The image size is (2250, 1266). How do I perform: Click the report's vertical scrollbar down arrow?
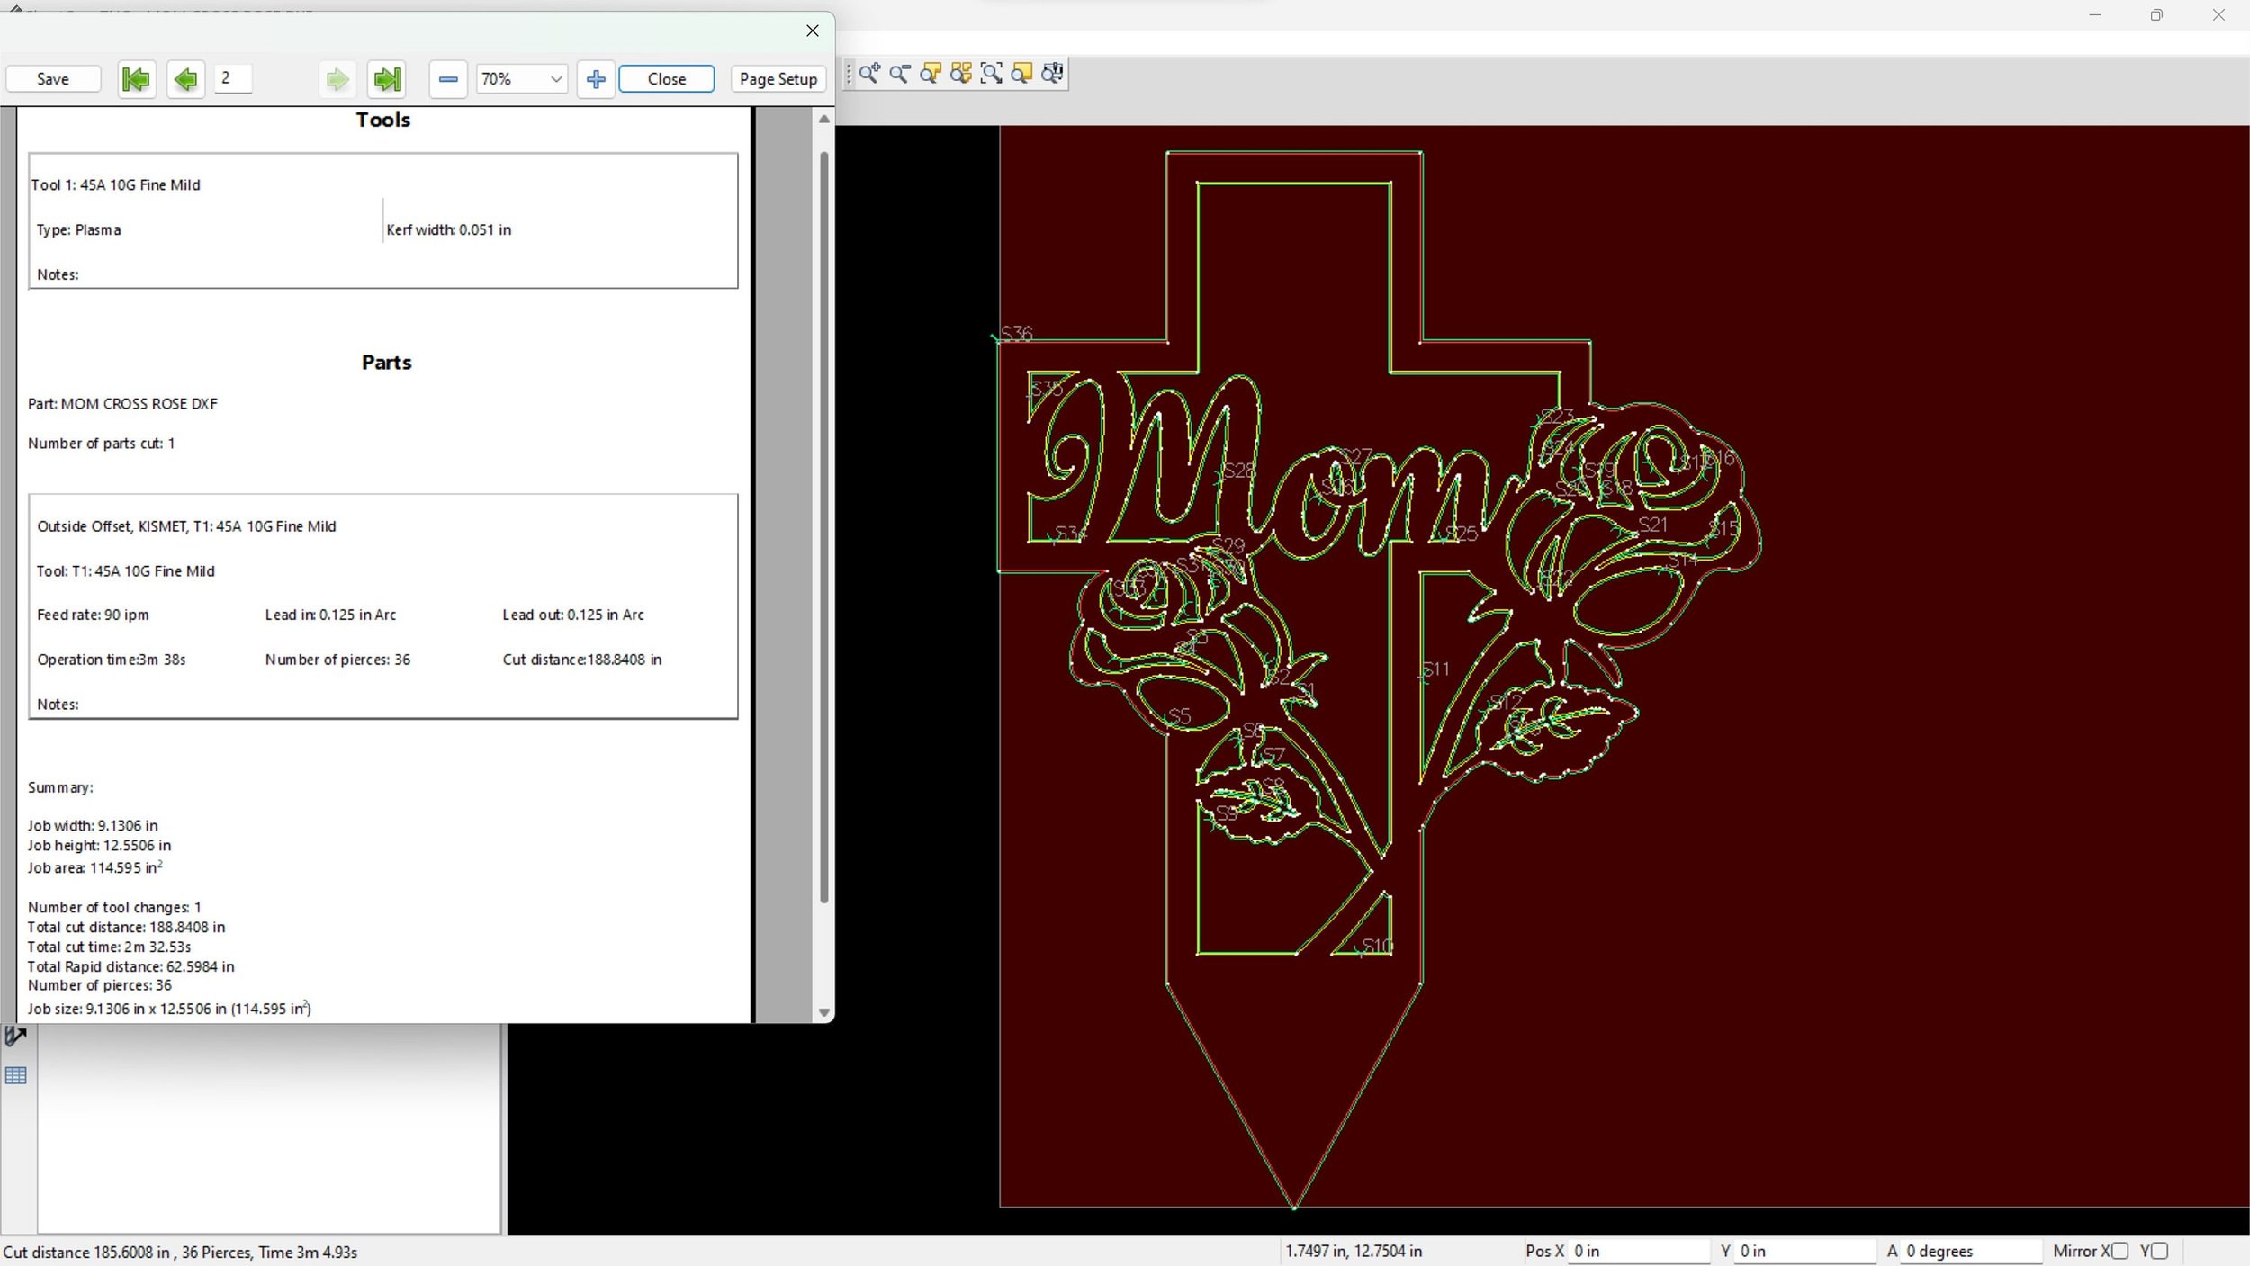point(823,1012)
